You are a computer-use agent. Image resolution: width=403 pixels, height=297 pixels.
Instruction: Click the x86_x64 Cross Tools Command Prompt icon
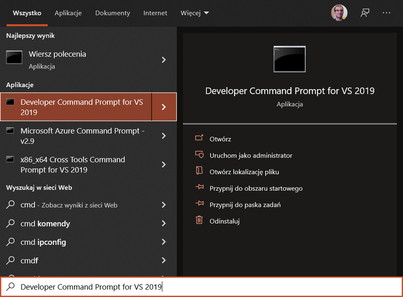(x=10, y=160)
